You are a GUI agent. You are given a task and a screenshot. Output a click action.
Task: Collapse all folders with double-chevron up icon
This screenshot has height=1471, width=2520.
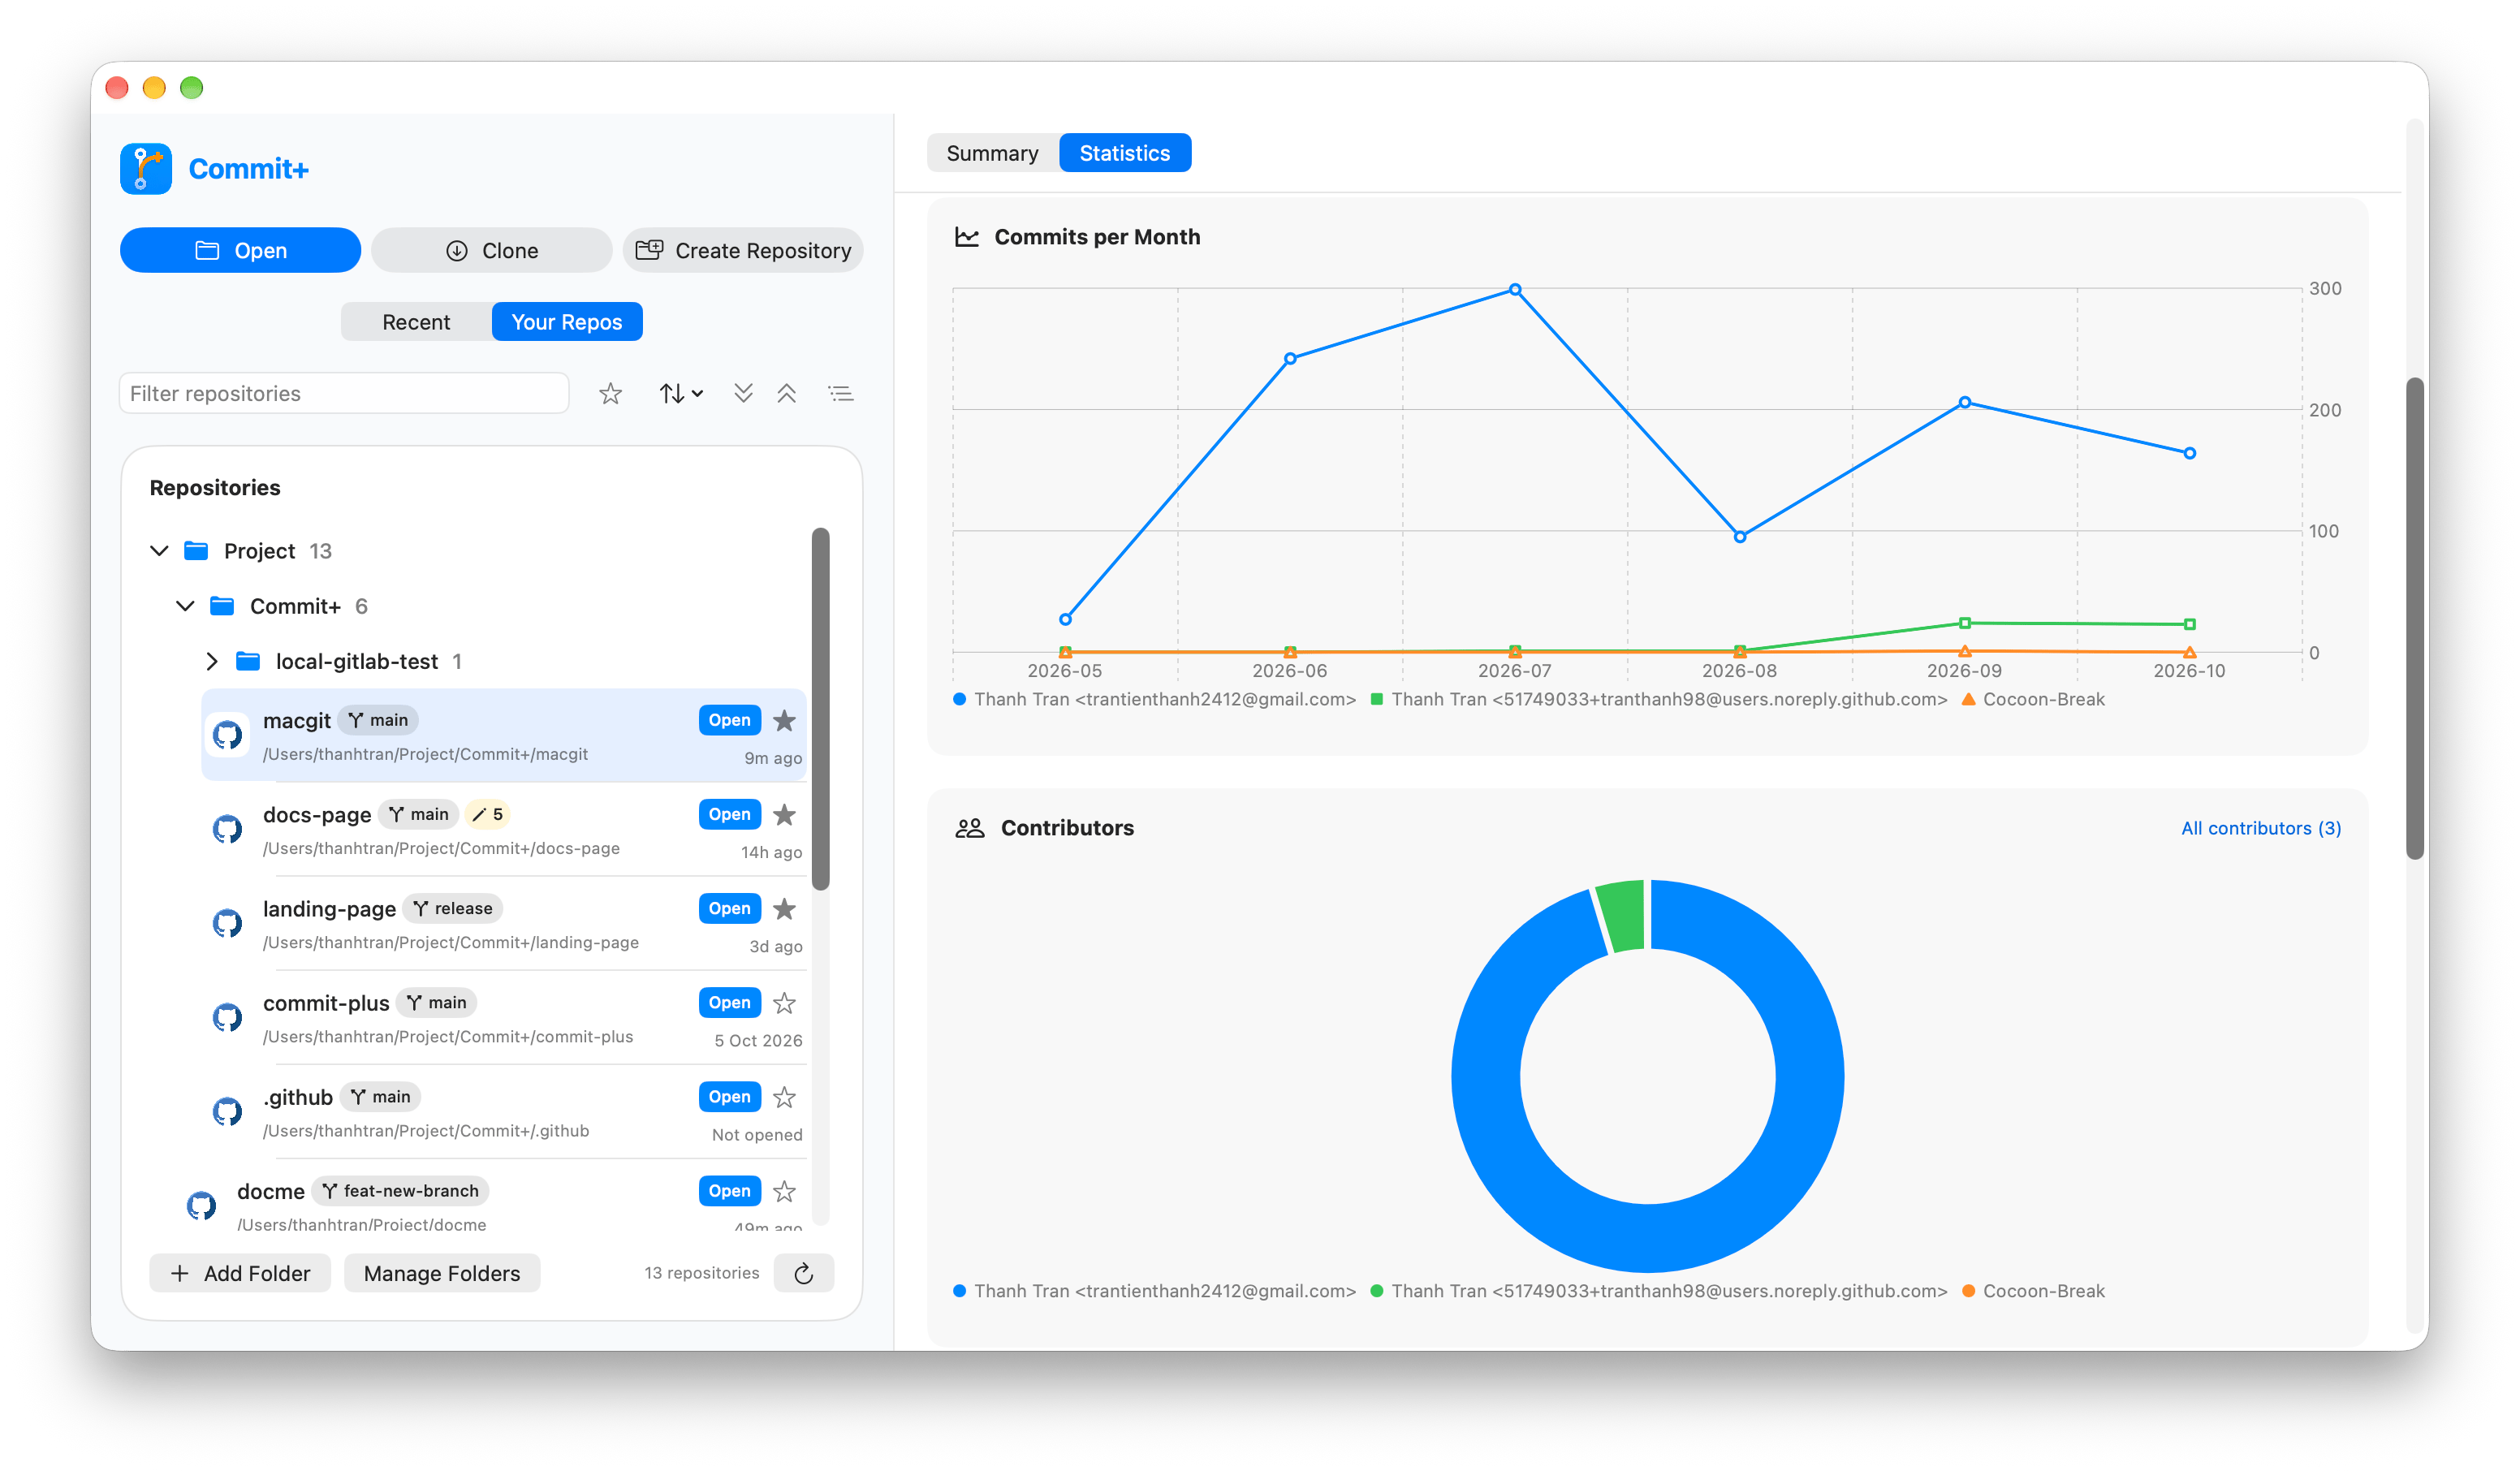[787, 393]
